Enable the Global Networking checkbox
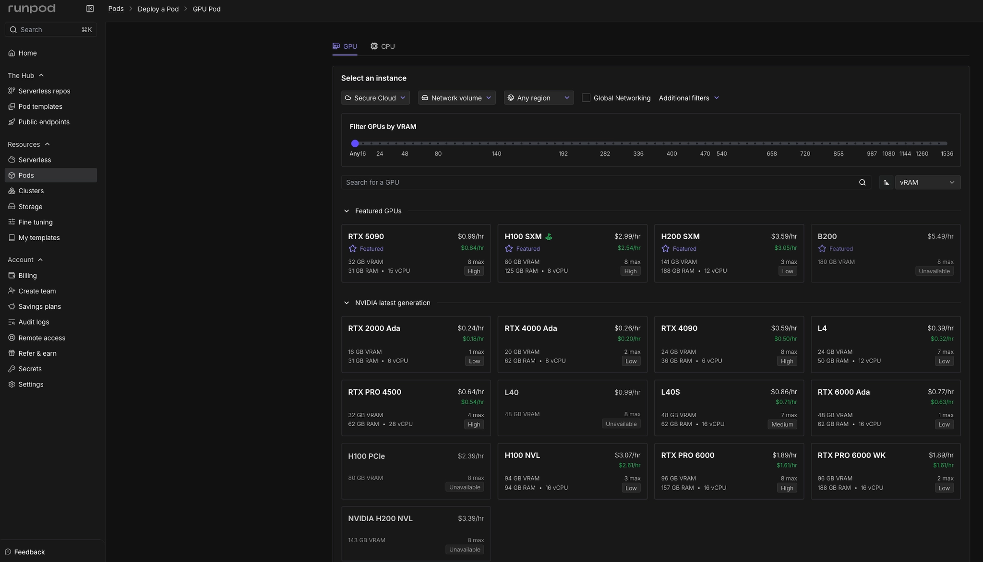 point(586,98)
